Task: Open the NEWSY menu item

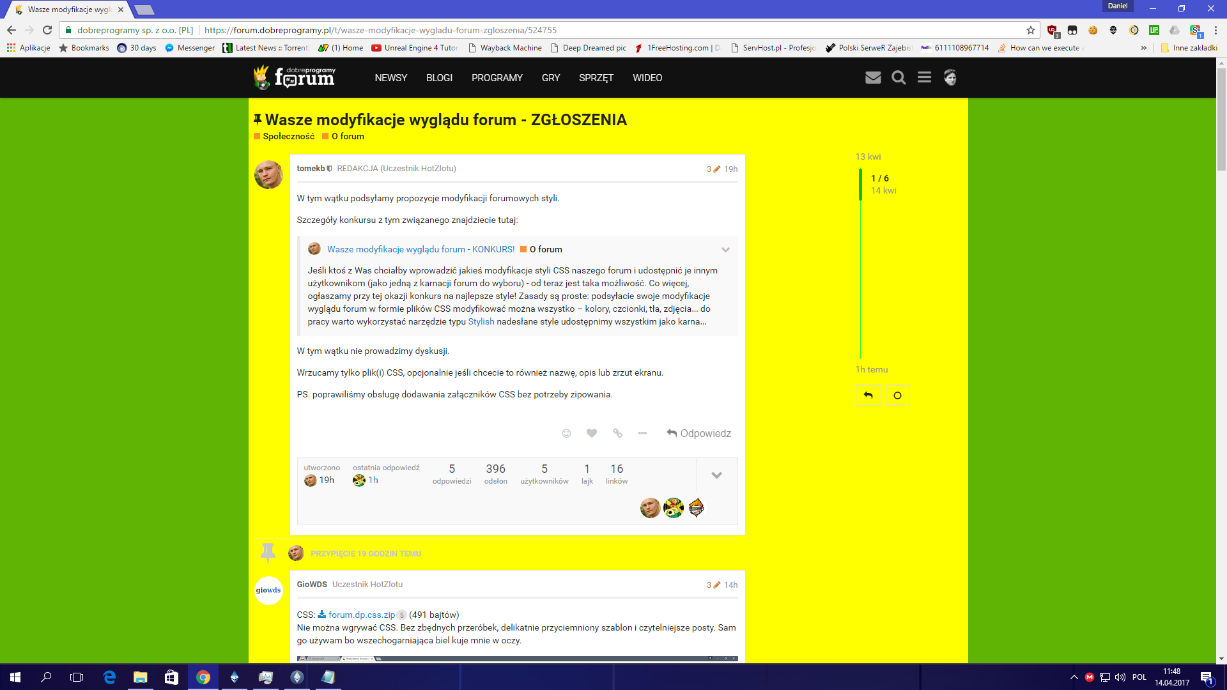Action: coord(391,78)
